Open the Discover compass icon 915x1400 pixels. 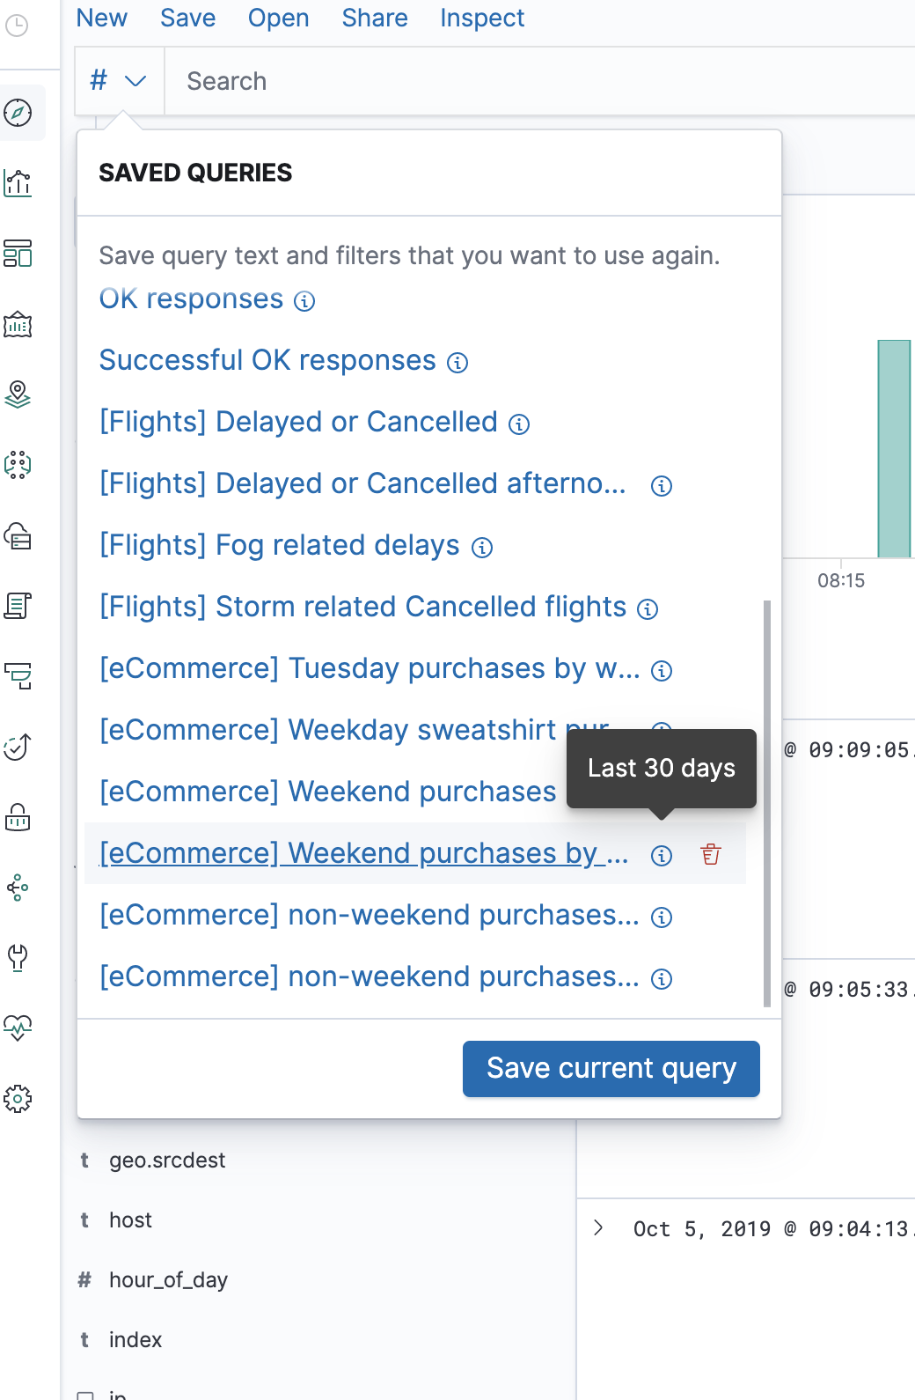tap(18, 113)
